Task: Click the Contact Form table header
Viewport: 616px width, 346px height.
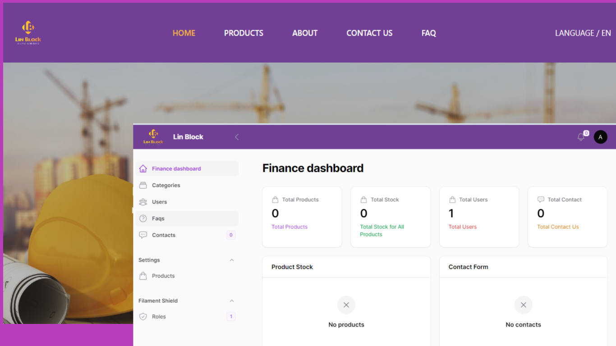Action: click(468, 267)
